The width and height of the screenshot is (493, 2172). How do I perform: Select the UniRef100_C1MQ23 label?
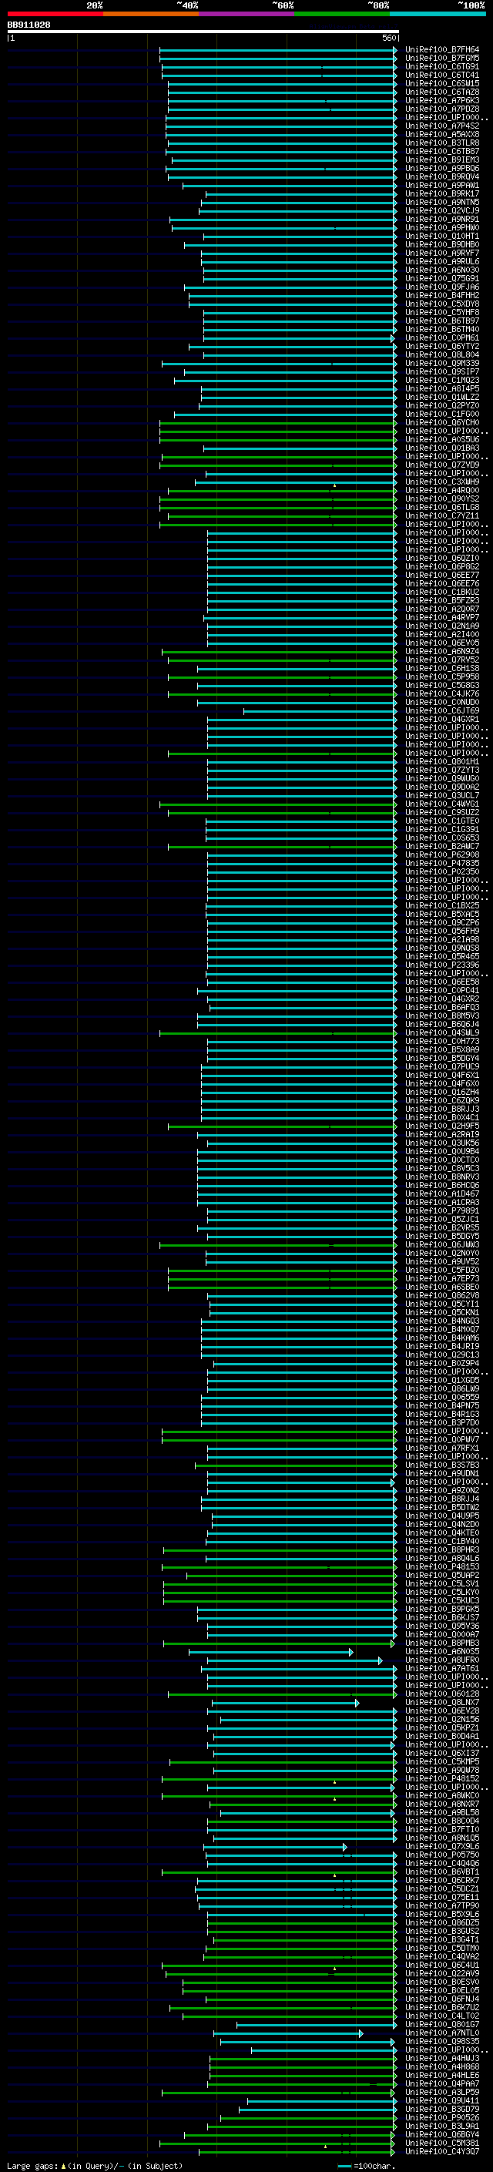point(441,381)
